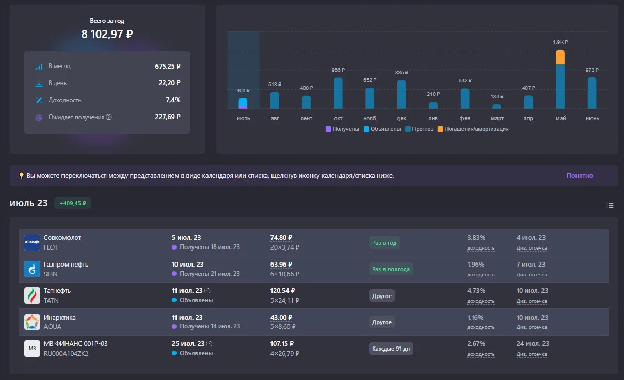
Task: Toggle the Получены legend series
Action: [x=342, y=129]
